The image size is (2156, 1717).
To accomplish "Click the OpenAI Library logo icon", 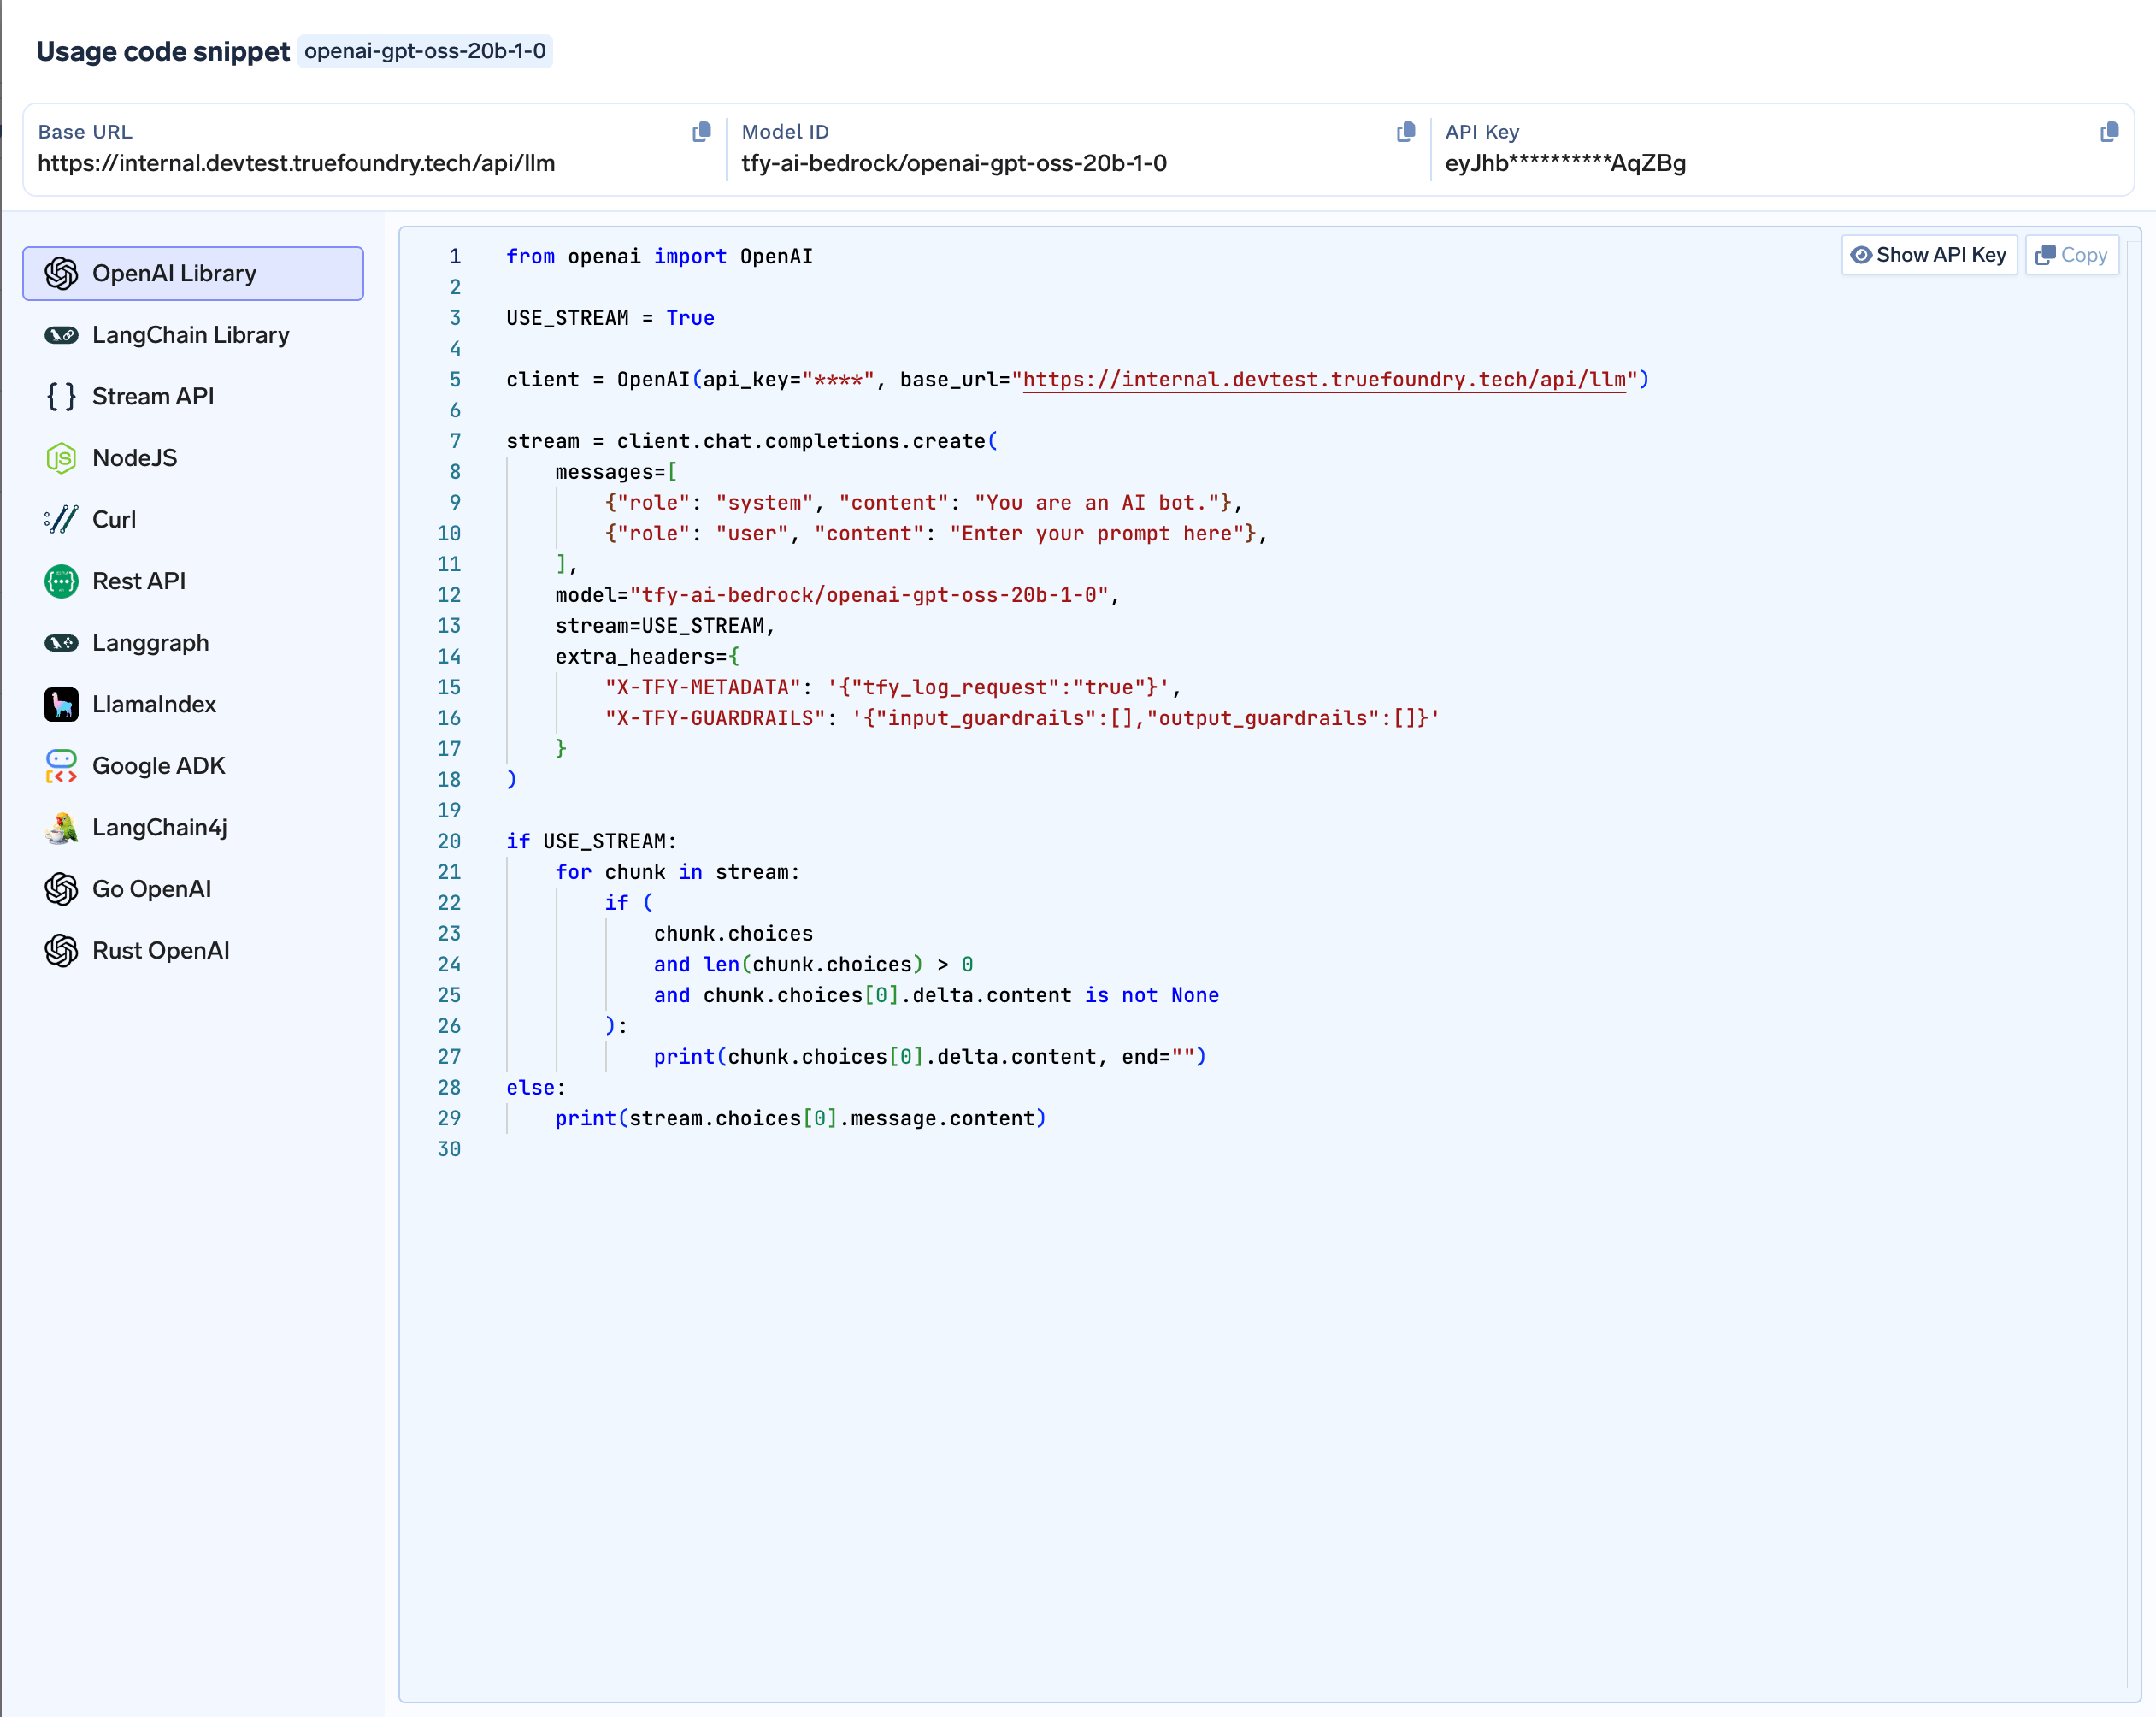I will click(x=61, y=273).
